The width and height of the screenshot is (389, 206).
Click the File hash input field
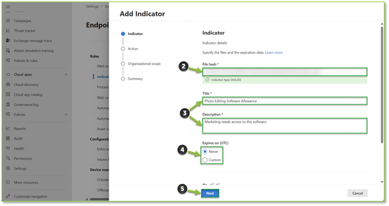[284, 72]
